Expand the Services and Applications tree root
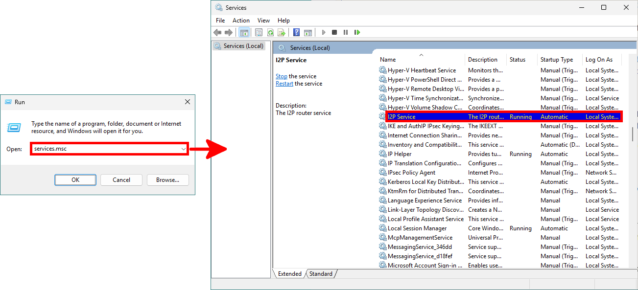 [239, 45]
